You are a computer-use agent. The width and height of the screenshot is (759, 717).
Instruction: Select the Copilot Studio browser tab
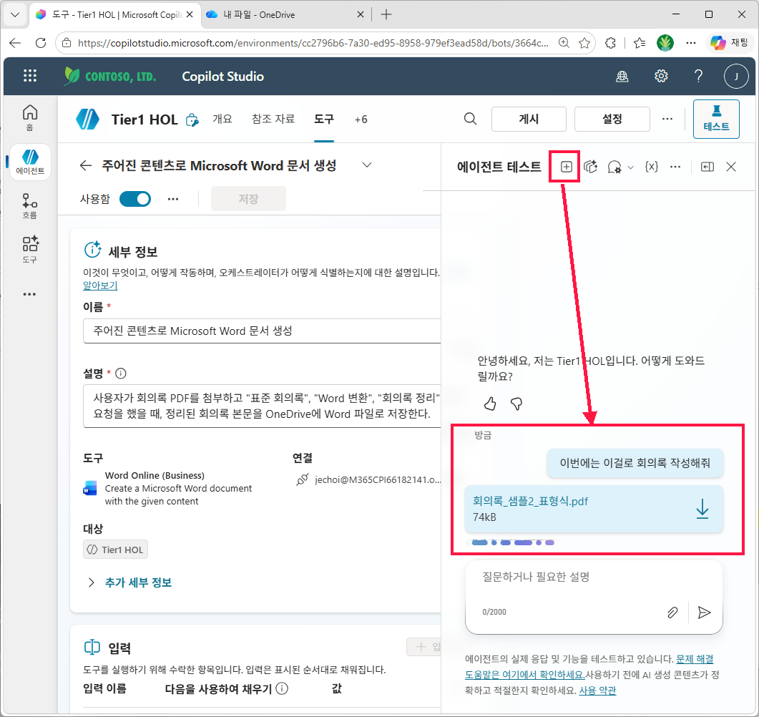[x=115, y=14]
